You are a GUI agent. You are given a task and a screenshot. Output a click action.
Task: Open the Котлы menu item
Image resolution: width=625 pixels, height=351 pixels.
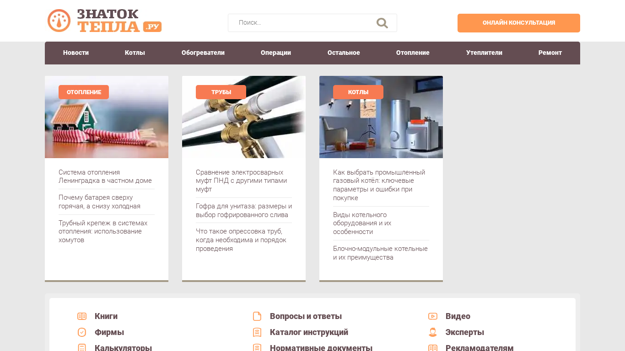135,53
